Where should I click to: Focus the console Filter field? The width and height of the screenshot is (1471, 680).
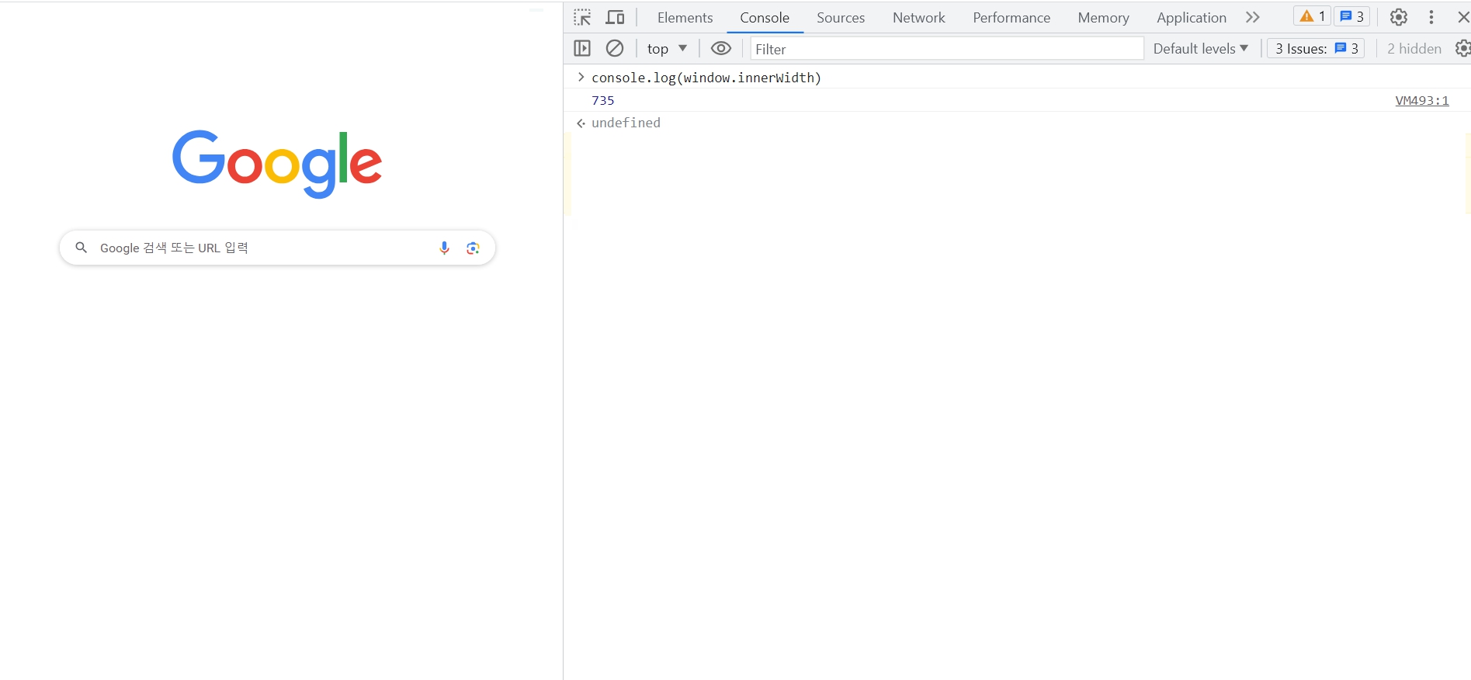pyautogui.click(x=946, y=49)
